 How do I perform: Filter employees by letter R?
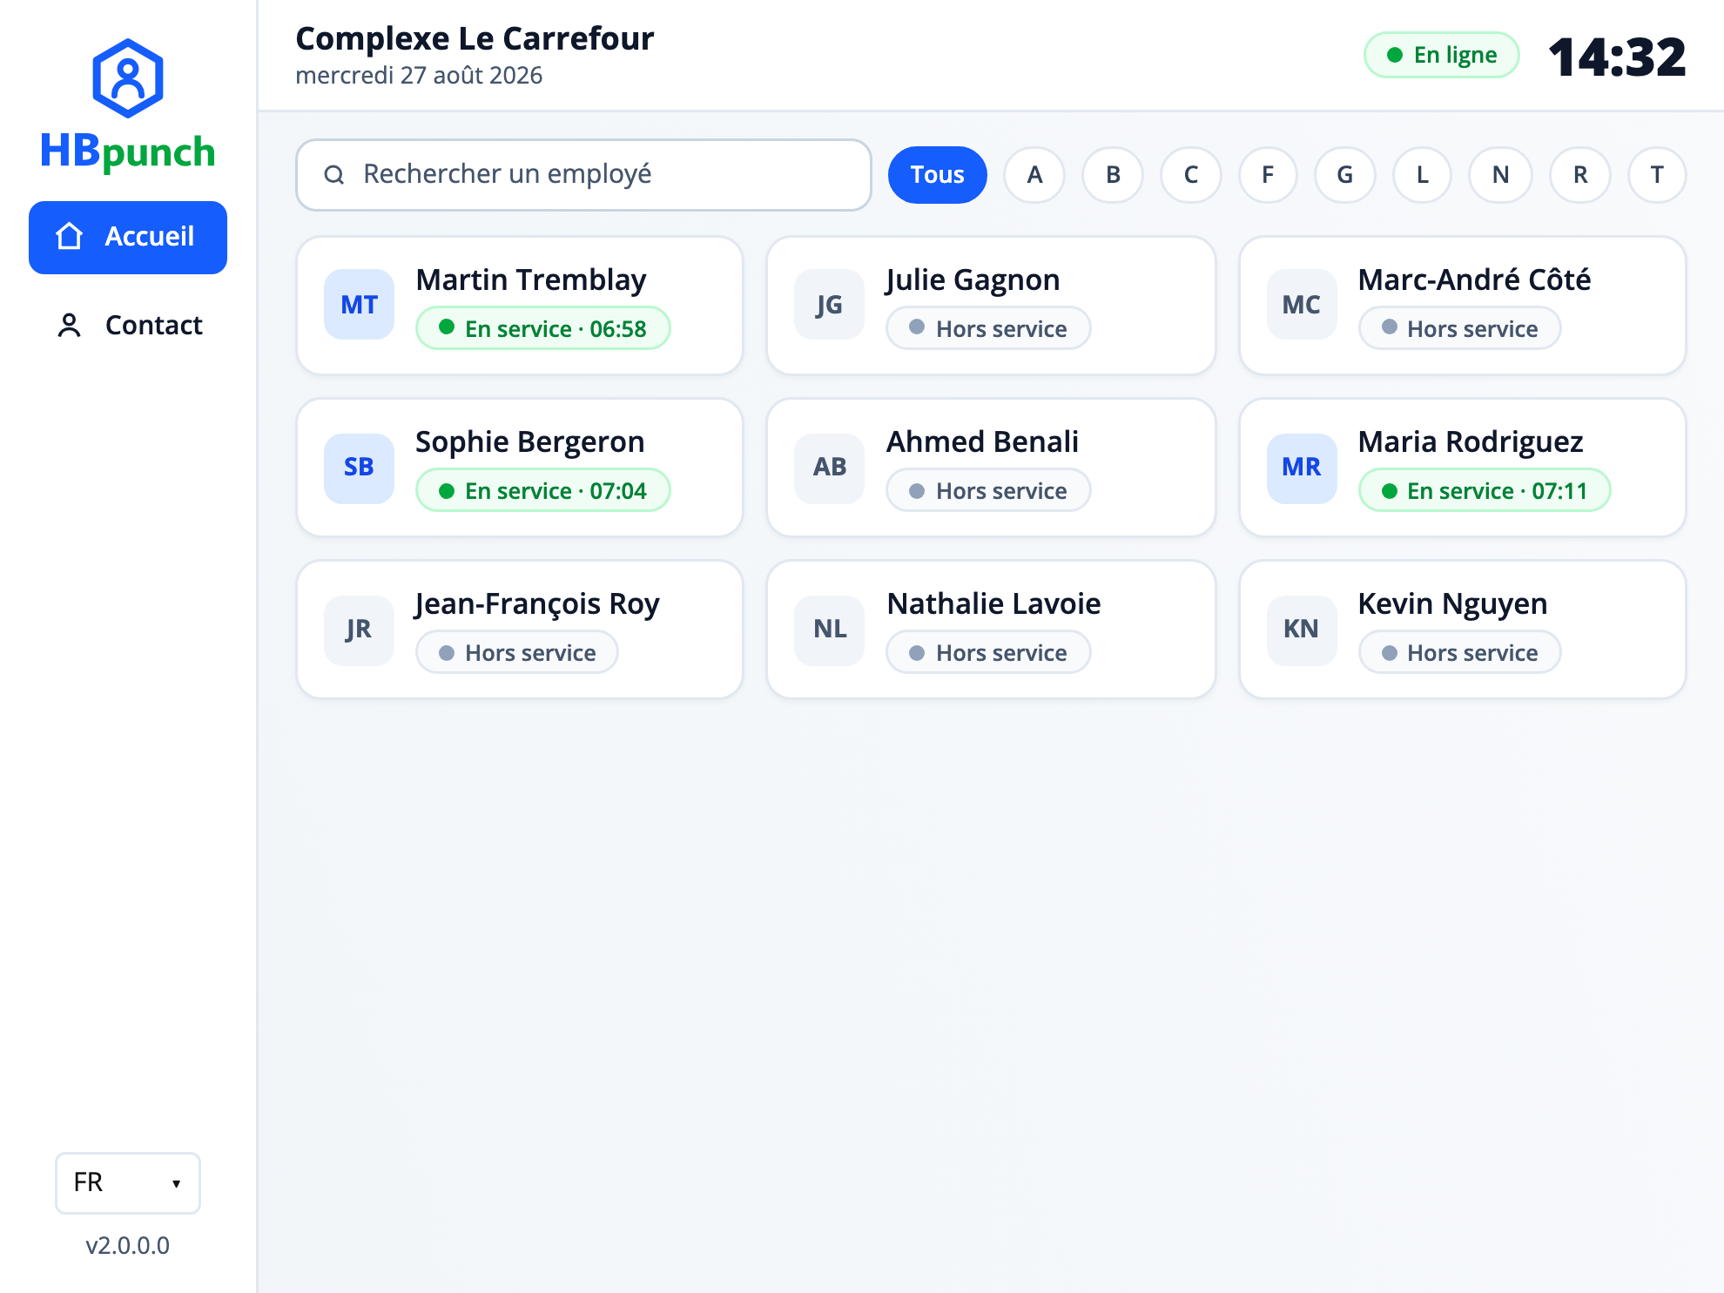pos(1580,175)
